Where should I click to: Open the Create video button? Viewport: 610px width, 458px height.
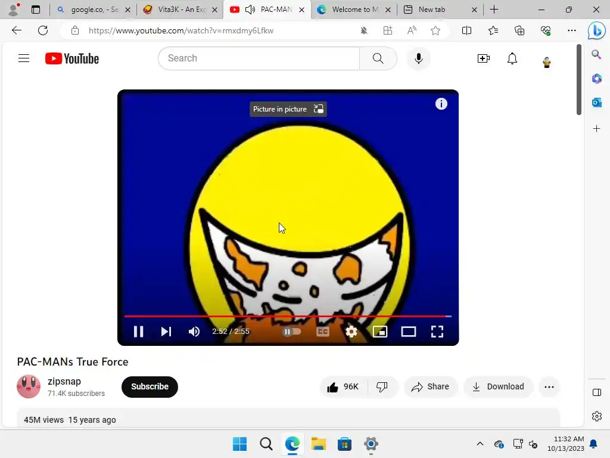tap(484, 58)
